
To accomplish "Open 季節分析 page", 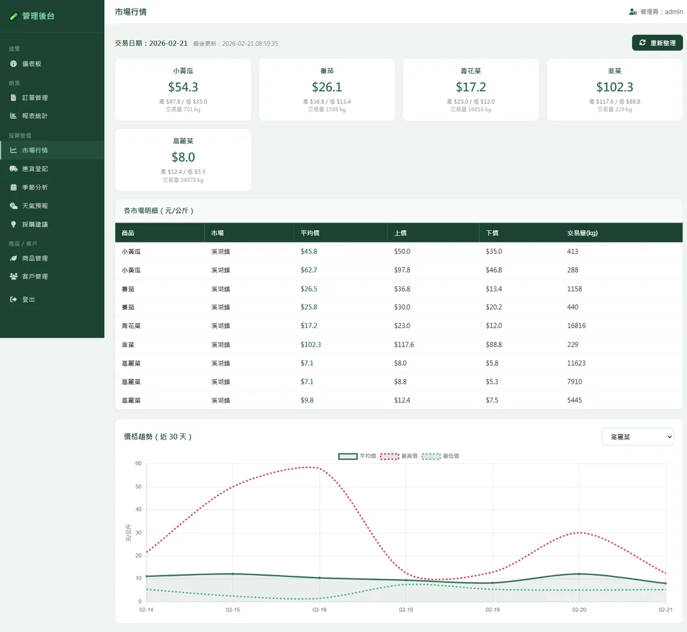I will pos(52,188).
